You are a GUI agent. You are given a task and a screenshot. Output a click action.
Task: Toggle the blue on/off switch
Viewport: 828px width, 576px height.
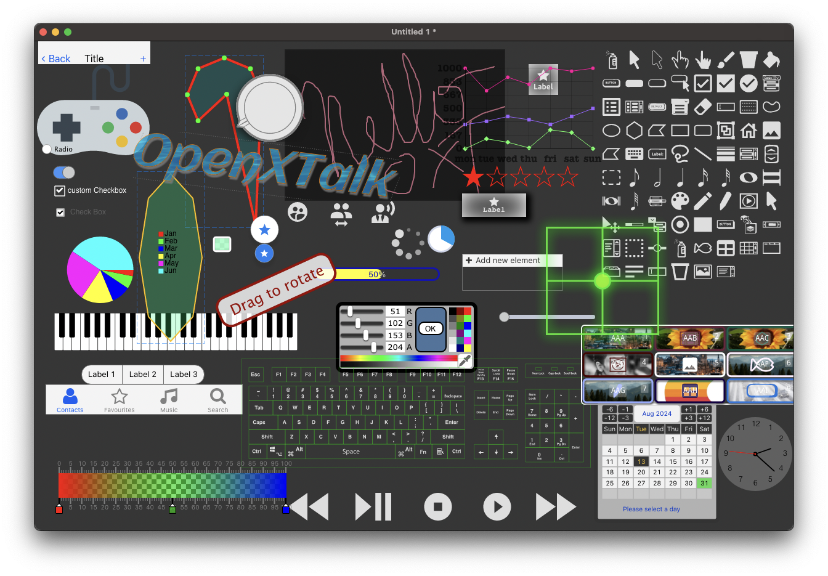(x=64, y=172)
